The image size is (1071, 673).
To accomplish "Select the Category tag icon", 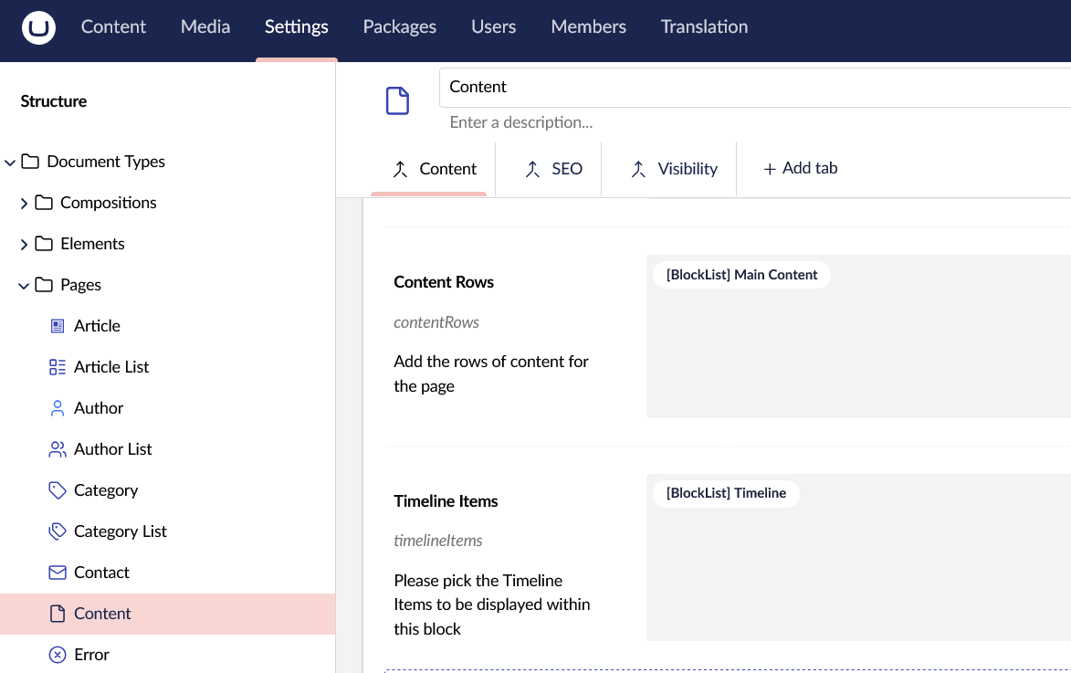I will tap(57, 489).
